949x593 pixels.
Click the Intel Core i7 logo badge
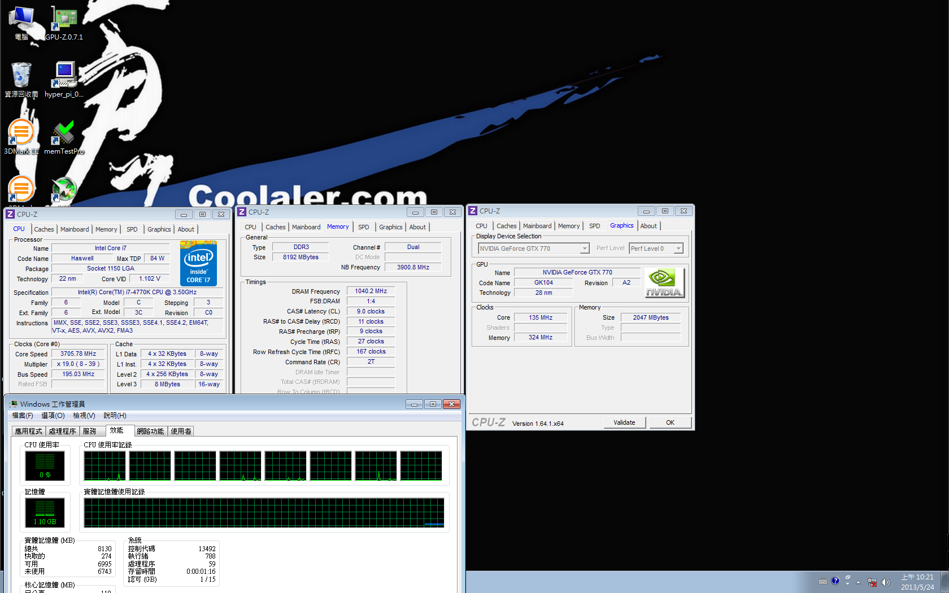pyautogui.click(x=198, y=263)
